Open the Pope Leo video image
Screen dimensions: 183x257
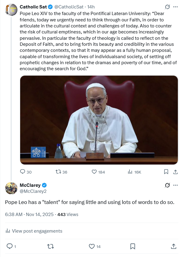coord(99,120)
